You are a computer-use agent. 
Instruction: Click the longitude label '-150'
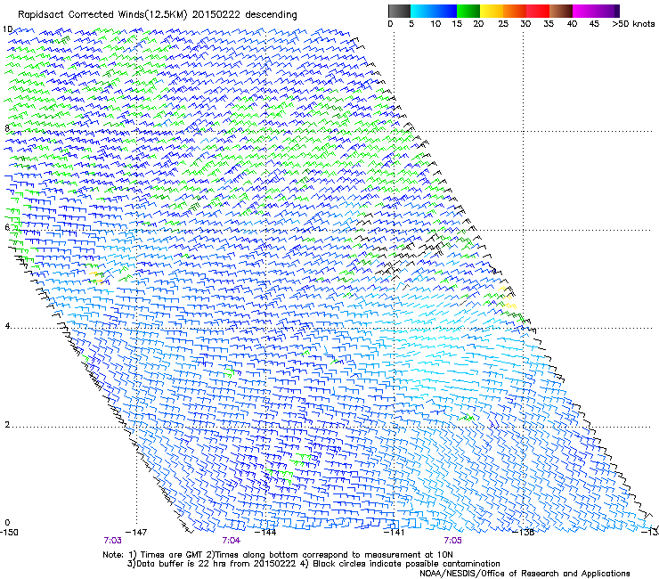(9, 533)
